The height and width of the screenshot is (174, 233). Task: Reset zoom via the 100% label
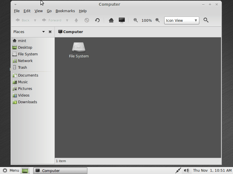pos(147,20)
